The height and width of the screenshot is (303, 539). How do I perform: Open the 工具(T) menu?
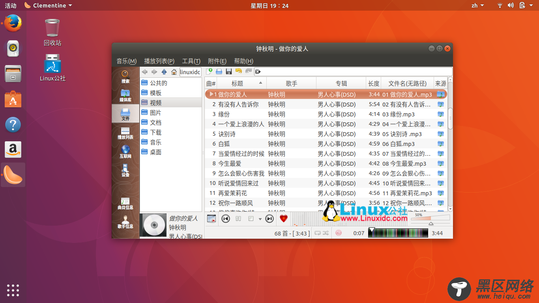(x=191, y=61)
